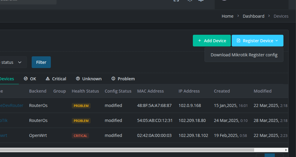The image size is (296, 157).
Task: Click IP address 102.209.18.80
Action: coord(192,120)
